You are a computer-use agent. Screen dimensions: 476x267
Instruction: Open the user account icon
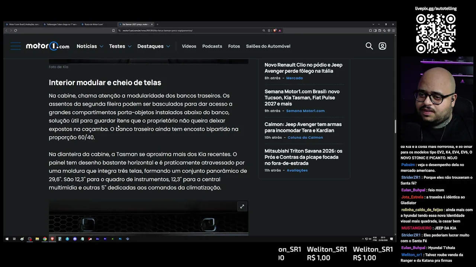pos(382,46)
